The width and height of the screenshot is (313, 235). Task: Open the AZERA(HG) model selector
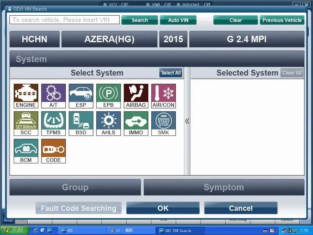click(110, 39)
